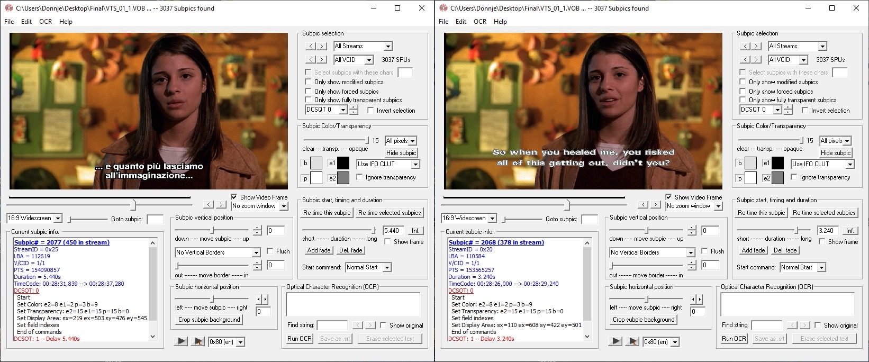Go to previous stream in left window

pos(311,46)
